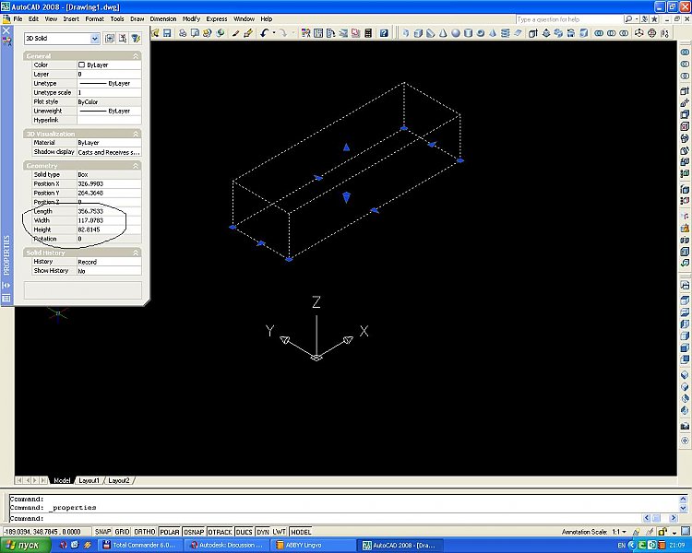Collapse the Solid History section
The image size is (692, 553).
coord(136,253)
